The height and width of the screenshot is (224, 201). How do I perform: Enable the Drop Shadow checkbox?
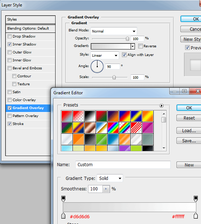coord(9,36)
